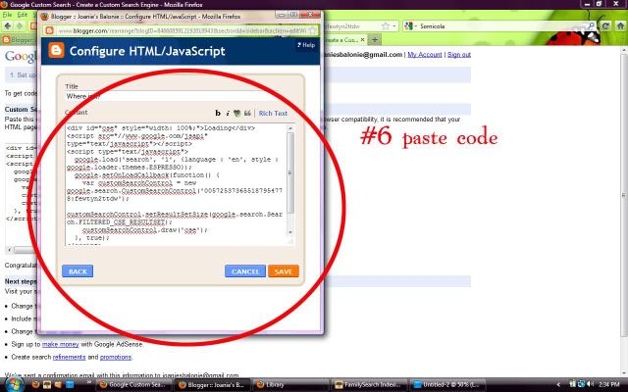628x392 pixels.
Task: Click Firefox quick launch icon in taskbar
Action: point(35,385)
